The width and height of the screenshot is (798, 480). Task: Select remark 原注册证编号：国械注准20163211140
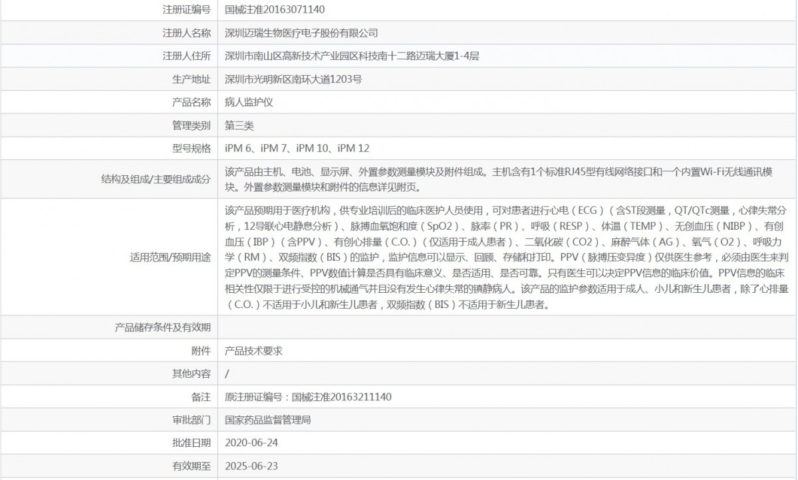click(x=308, y=397)
